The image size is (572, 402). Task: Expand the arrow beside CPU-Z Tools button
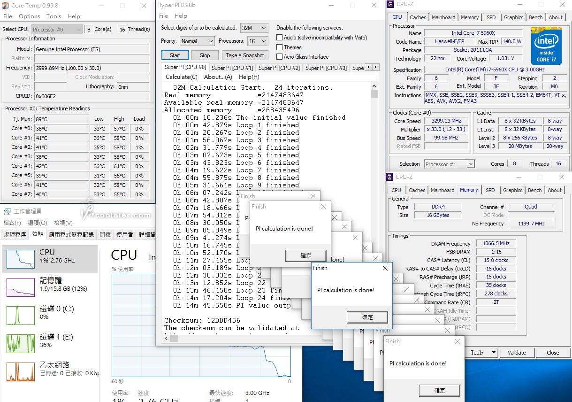pos(494,353)
